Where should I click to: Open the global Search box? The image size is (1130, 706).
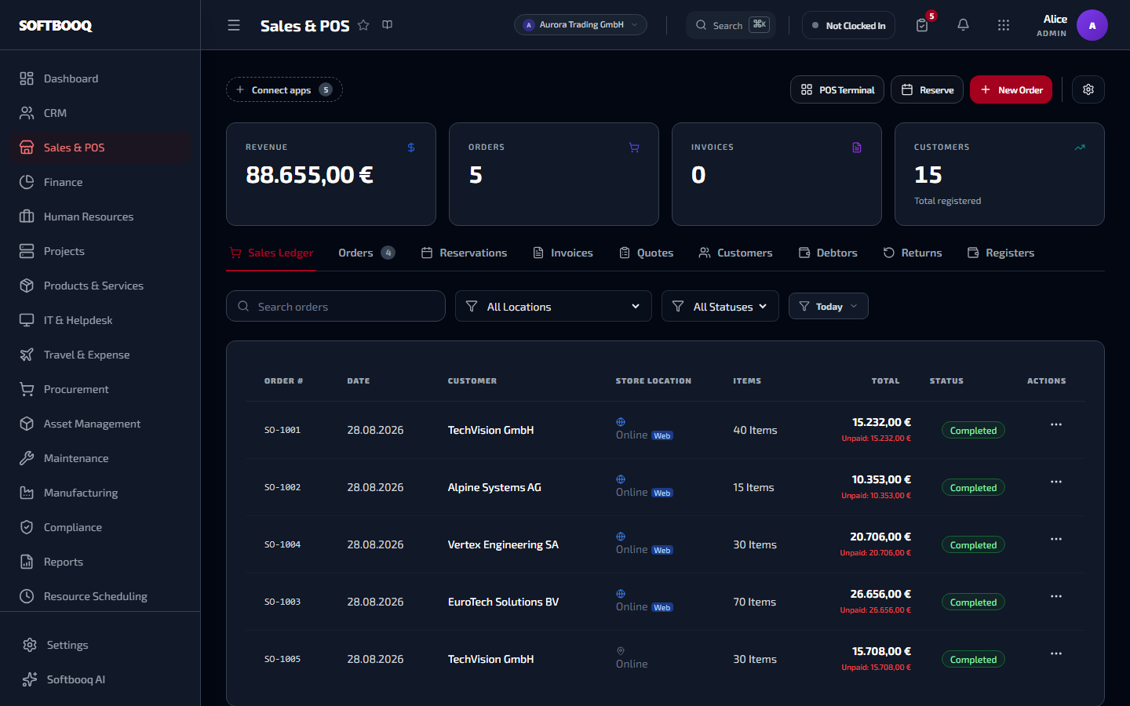731,25
